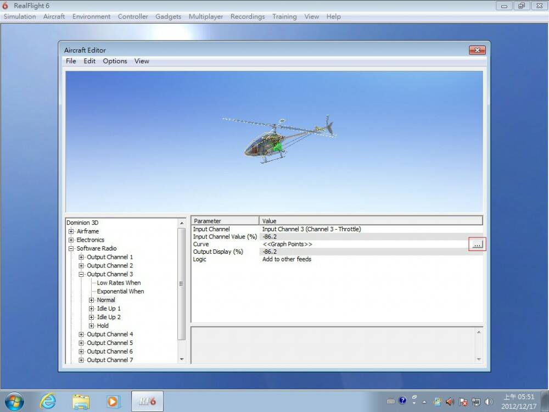This screenshot has height=412, width=549.
Task: Expand the Hold node
Action: point(91,326)
